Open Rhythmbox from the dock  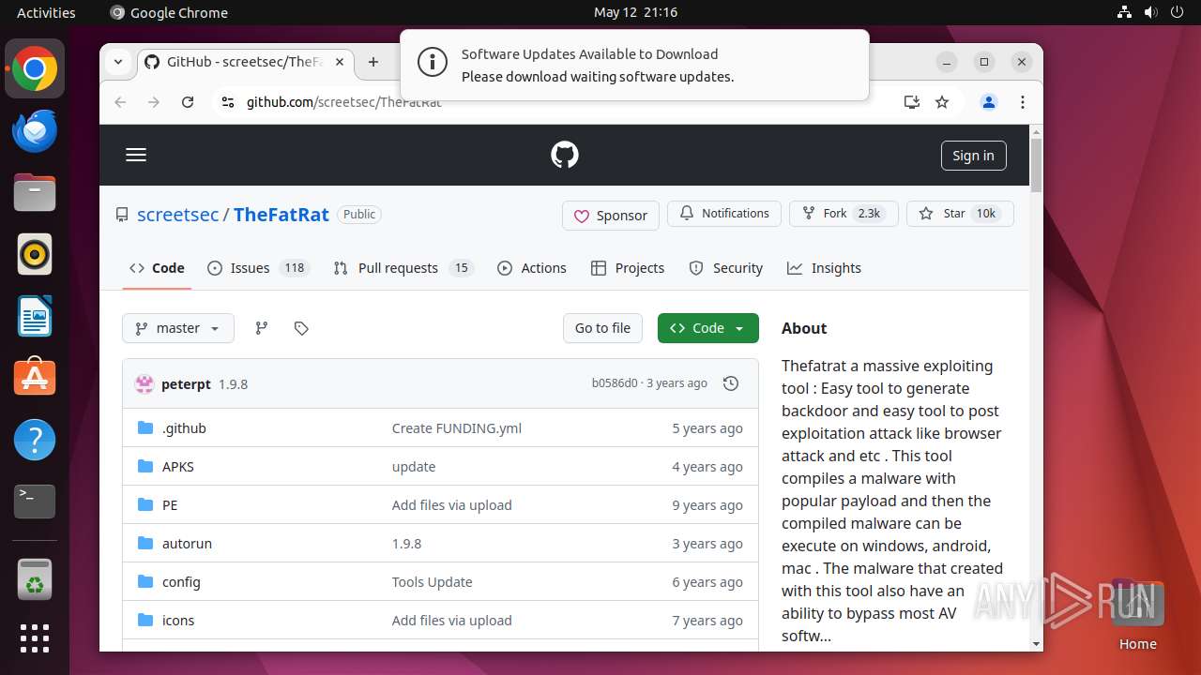35,254
